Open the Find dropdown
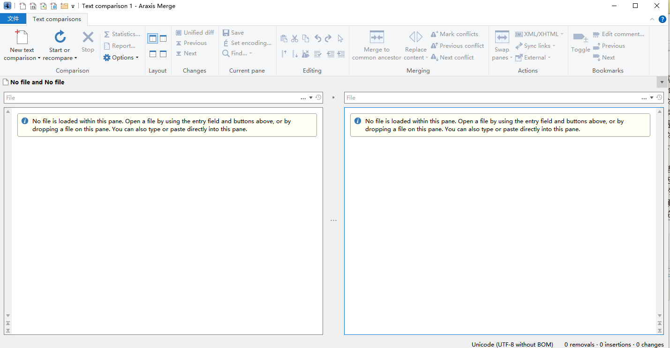 pyautogui.click(x=237, y=53)
